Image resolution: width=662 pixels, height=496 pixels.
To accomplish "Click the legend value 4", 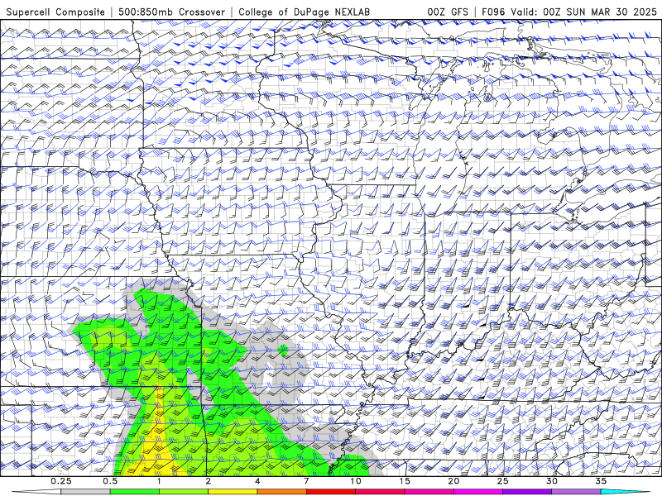I will (257, 481).
